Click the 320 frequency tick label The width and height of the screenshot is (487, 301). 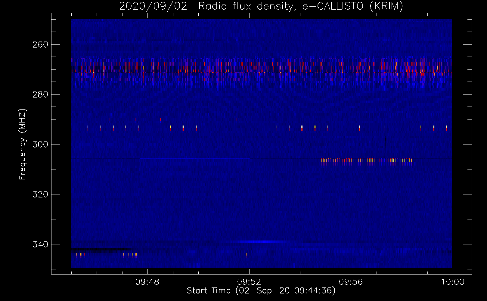click(40, 194)
